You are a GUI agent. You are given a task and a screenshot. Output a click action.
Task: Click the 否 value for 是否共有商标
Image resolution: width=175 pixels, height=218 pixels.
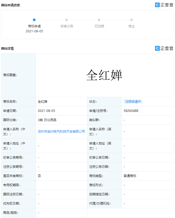pos(39,176)
